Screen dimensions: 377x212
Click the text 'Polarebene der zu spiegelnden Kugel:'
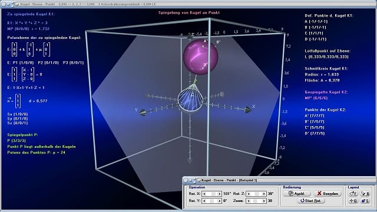pyautogui.click(x=44, y=38)
